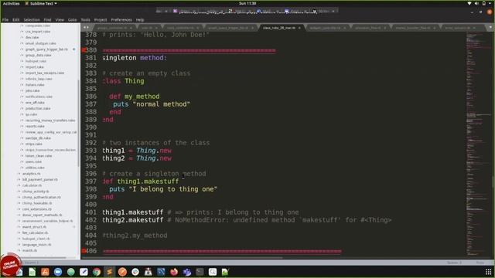Image resolution: width=495 pixels, height=278 pixels.
Task: Open the system menu dropdown arrow
Action: 490,3
